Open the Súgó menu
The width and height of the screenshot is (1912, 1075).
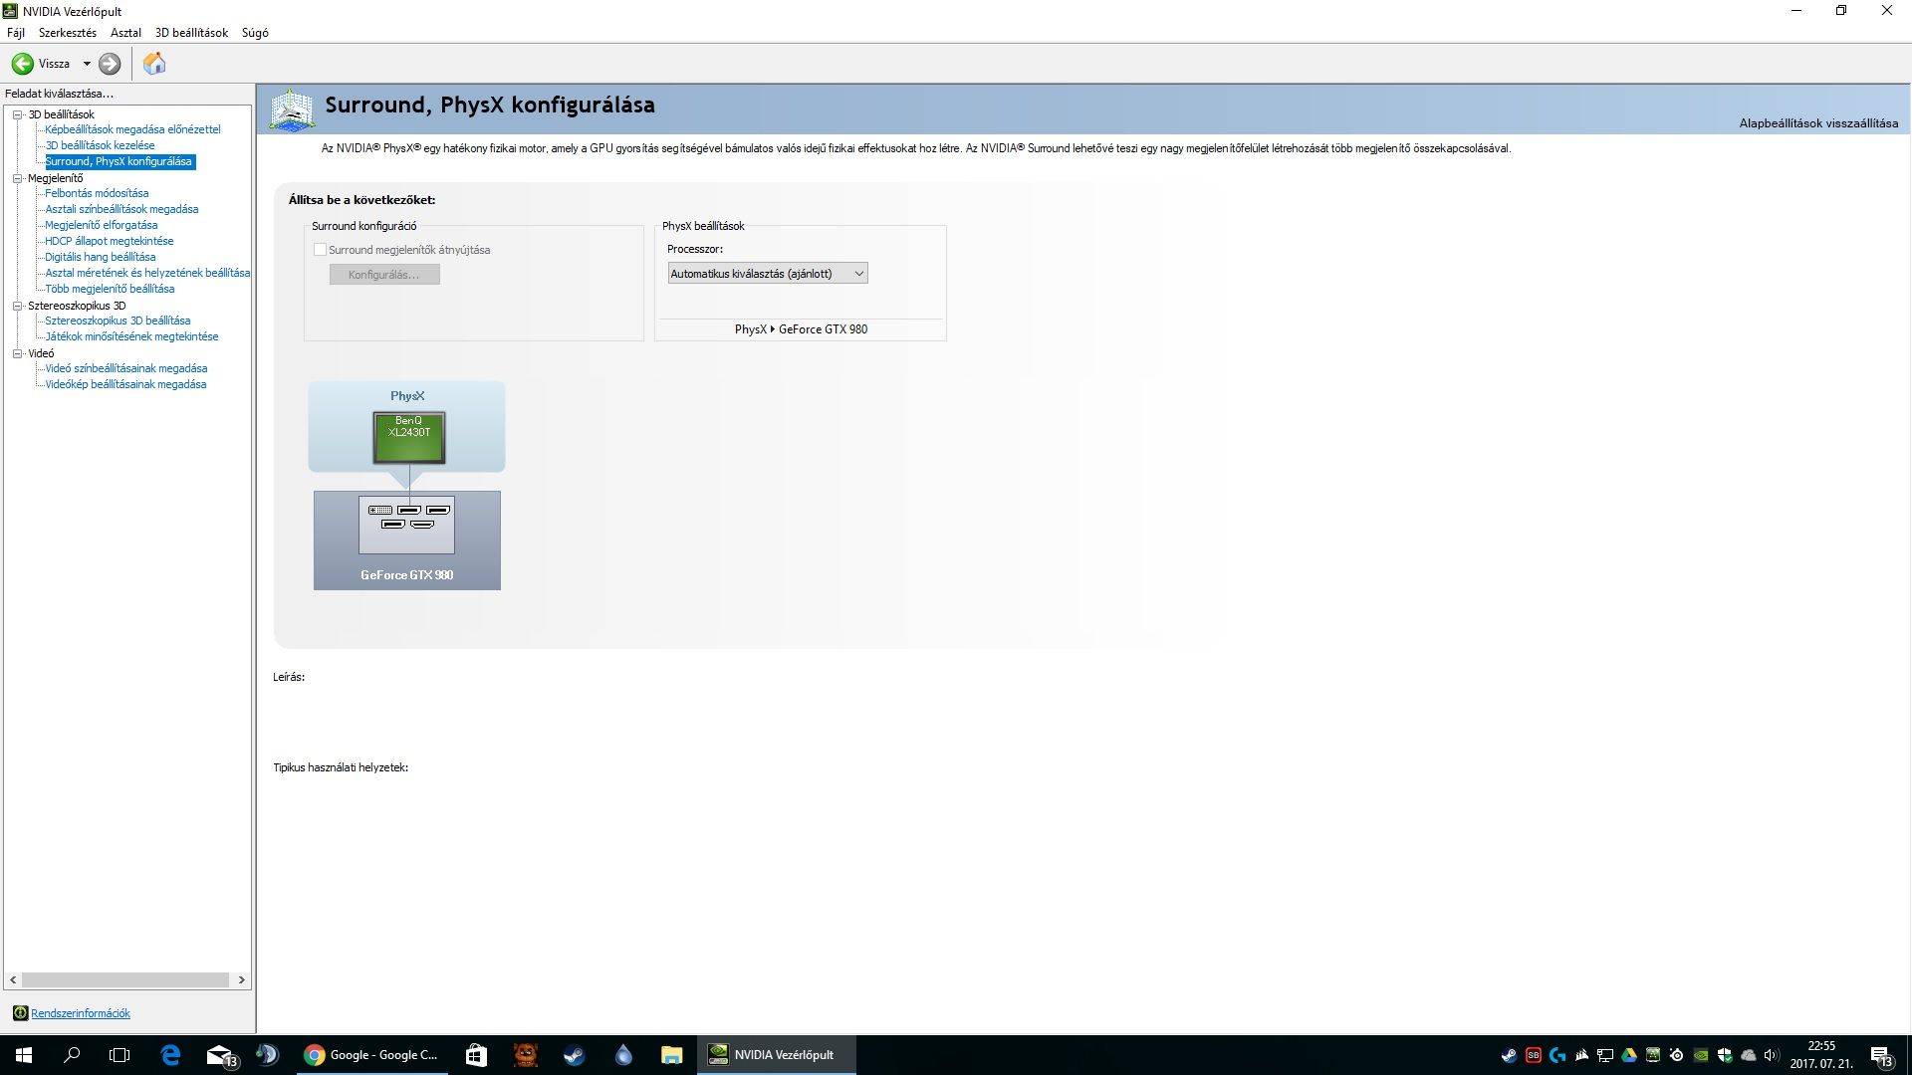(255, 33)
